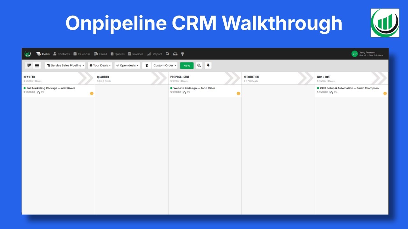
Task: Open Custom Order sorting dropdown
Action: [164, 66]
